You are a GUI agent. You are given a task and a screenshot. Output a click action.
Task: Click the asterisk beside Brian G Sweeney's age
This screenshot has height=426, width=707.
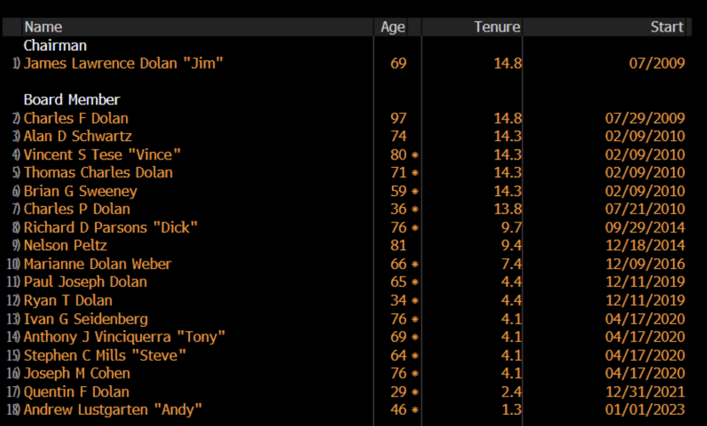click(416, 192)
